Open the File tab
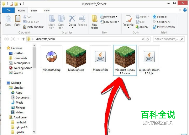This screenshot has width=189, height=135. pyautogui.click(x=8, y=10)
